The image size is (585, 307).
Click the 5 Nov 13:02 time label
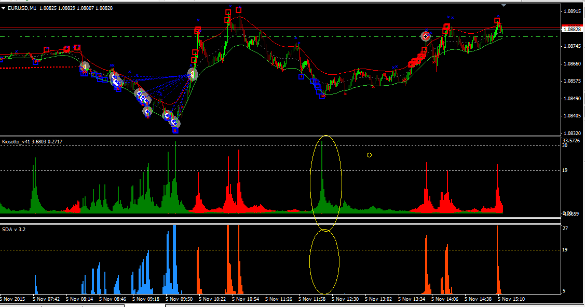378,299
